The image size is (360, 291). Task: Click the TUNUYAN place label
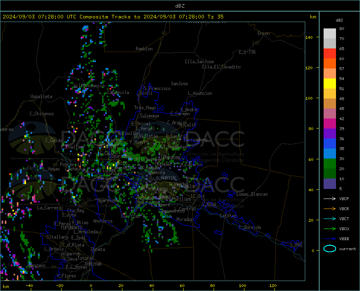(x=93, y=264)
